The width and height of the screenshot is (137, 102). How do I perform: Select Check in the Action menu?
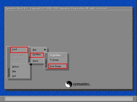[35, 61]
